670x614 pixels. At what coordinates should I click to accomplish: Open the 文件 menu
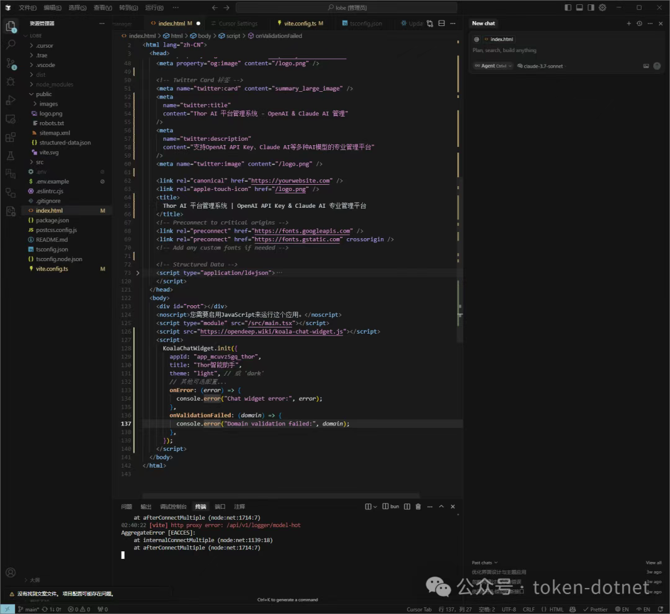tap(27, 8)
